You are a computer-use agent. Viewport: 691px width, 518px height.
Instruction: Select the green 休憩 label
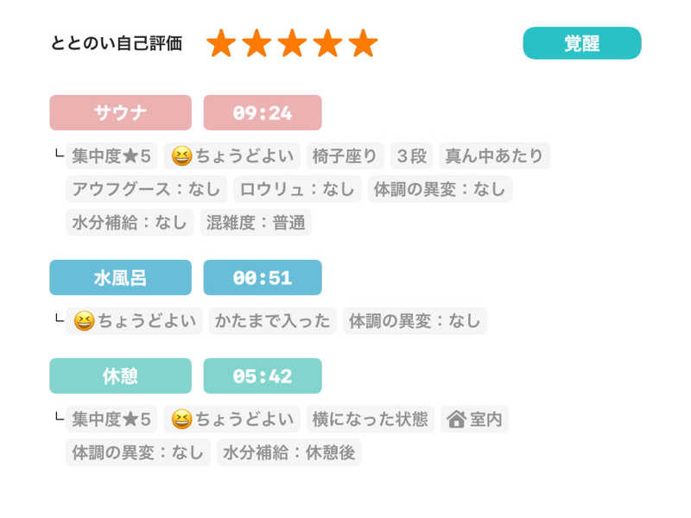(x=120, y=376)
